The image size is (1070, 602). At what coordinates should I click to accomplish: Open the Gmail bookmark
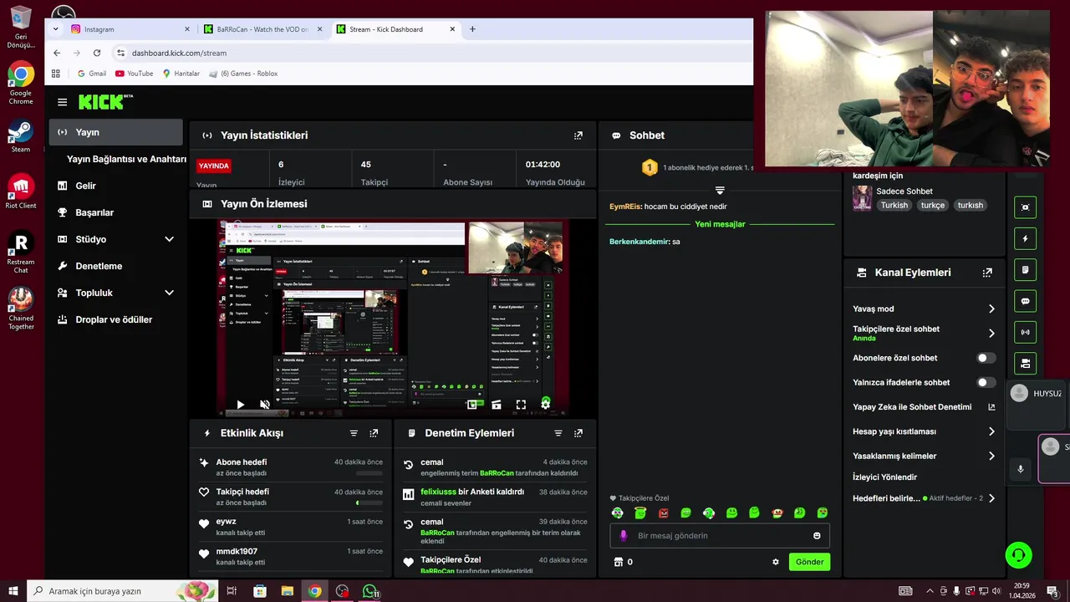pos(92,74)
